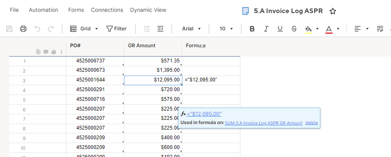
Task: Click the row info column icon
Action: pos(61,52)
